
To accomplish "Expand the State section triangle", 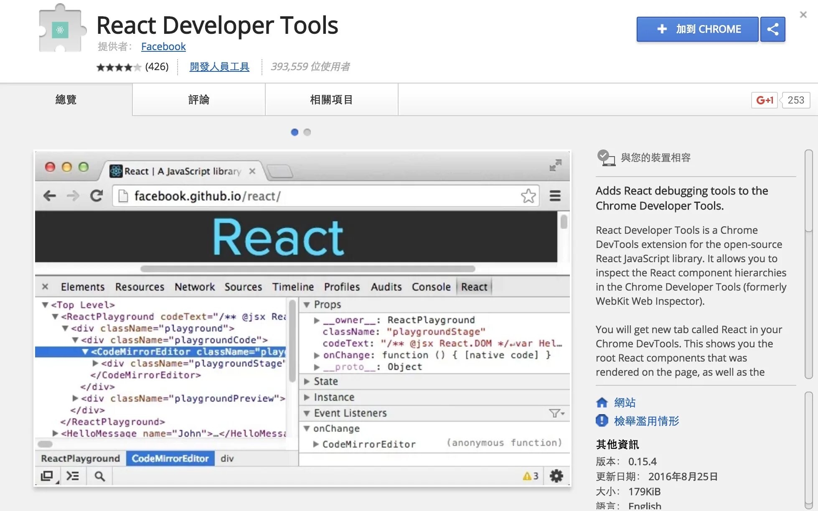I will [x=307, y=381].
